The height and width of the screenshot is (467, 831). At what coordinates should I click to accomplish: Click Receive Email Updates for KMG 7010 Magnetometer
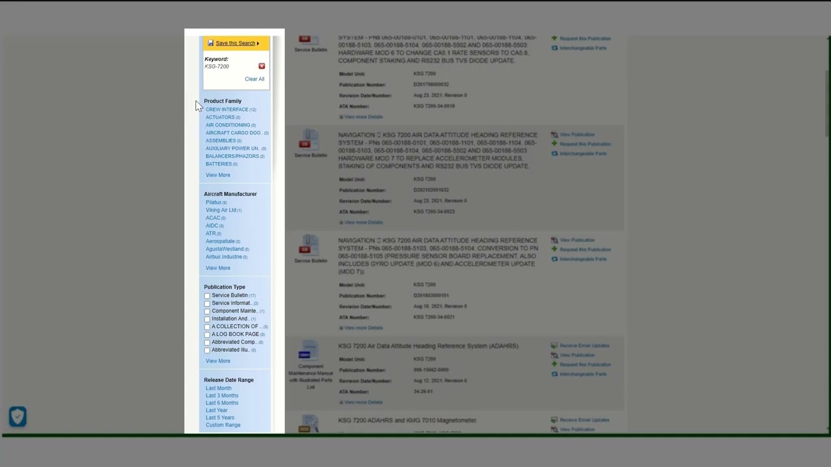[580, 420]
